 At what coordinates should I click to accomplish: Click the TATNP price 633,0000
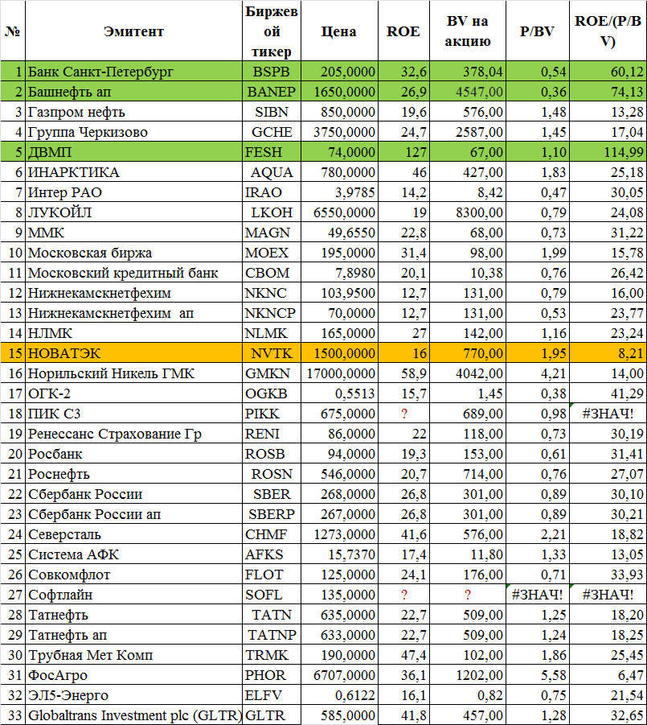339,635
